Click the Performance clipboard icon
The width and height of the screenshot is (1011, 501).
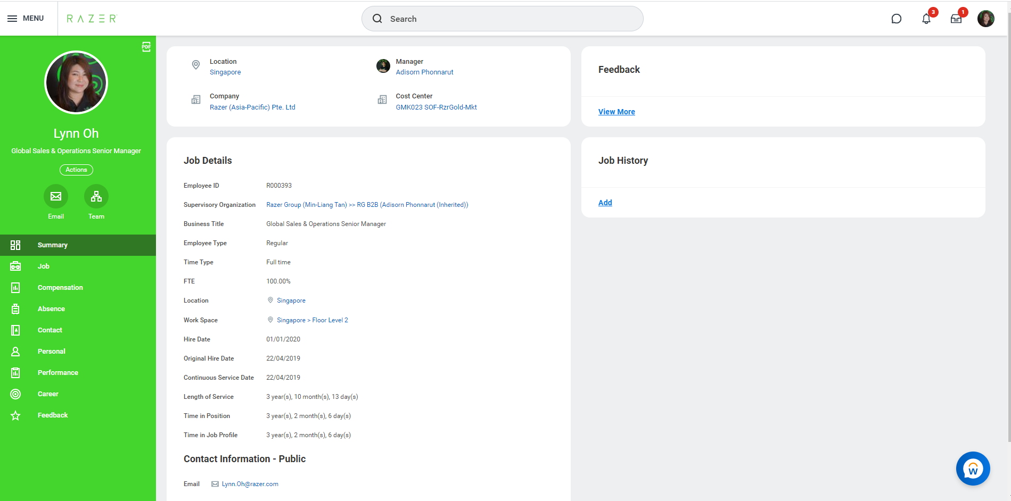click(15, 373)
